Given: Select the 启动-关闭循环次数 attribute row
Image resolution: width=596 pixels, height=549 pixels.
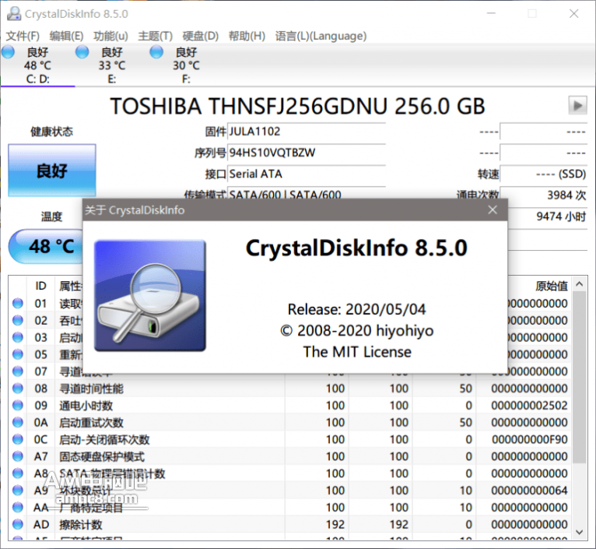Looking at the screenshot, I should coord(290,439).
